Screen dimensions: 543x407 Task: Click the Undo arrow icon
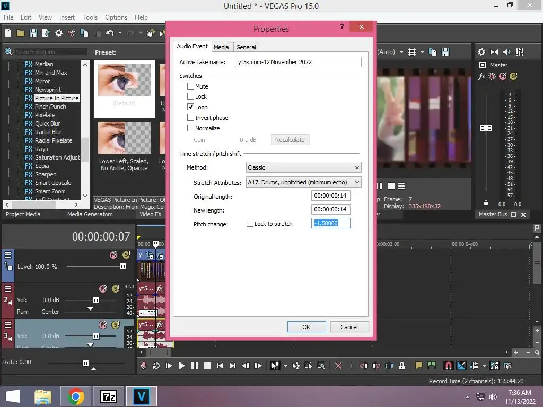coord(110,33)
